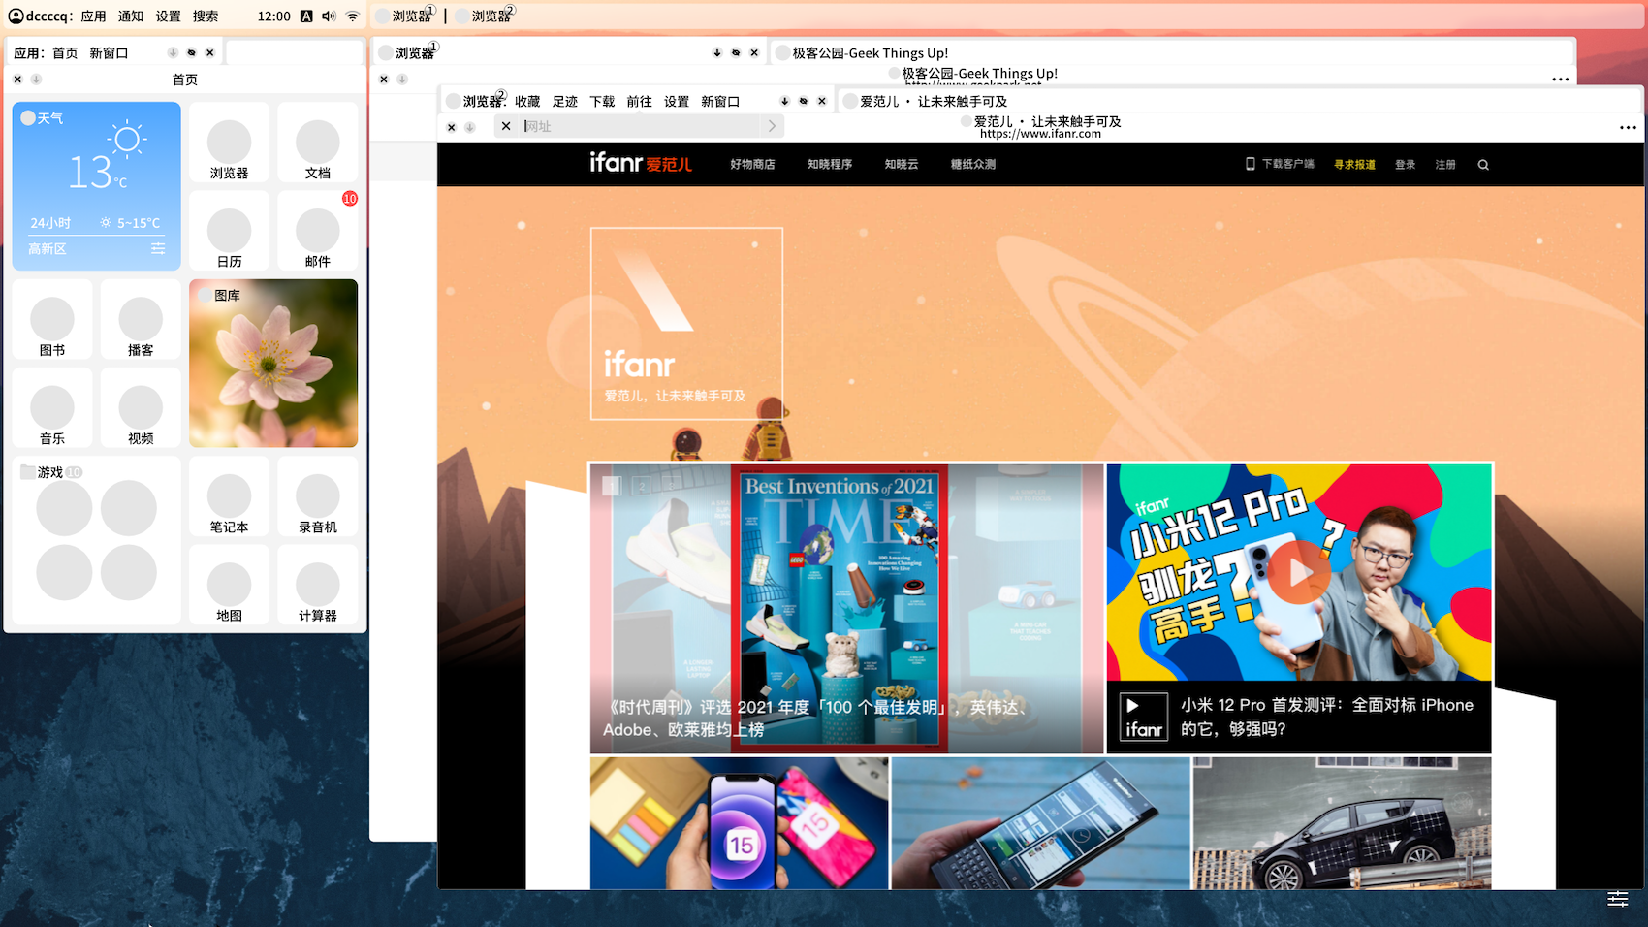The image size is (1648, 927).
Task: Open the 游戏 games folder
Action: coord(97,540)
